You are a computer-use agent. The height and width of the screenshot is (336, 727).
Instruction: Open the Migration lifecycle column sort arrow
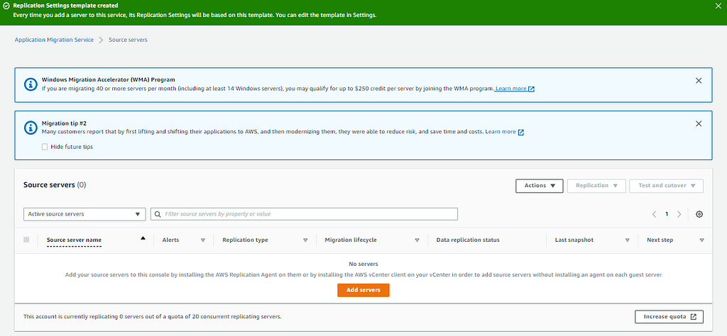coord(417,240)
